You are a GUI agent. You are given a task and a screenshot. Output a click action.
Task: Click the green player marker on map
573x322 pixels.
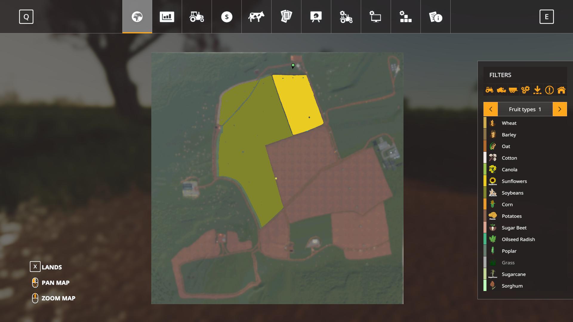tap(293, 66)
